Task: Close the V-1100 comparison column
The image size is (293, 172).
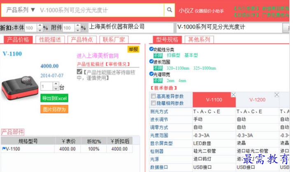Action: pyautogui.click(x=233, y=95)
